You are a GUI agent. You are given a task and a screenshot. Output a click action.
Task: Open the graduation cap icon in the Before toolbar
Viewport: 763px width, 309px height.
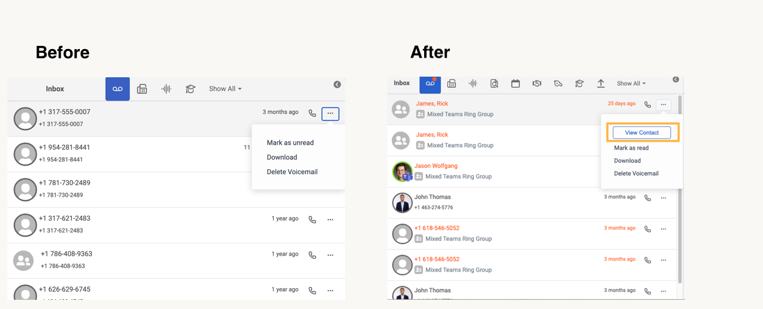(x=190, y=89)
